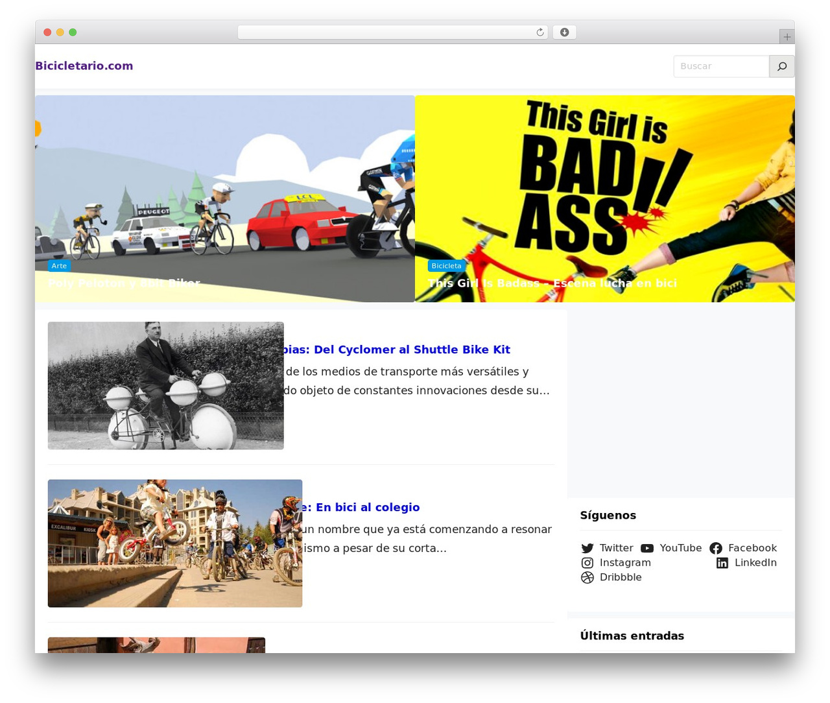Focus the Buscar search field

click(x=721, y=66)
